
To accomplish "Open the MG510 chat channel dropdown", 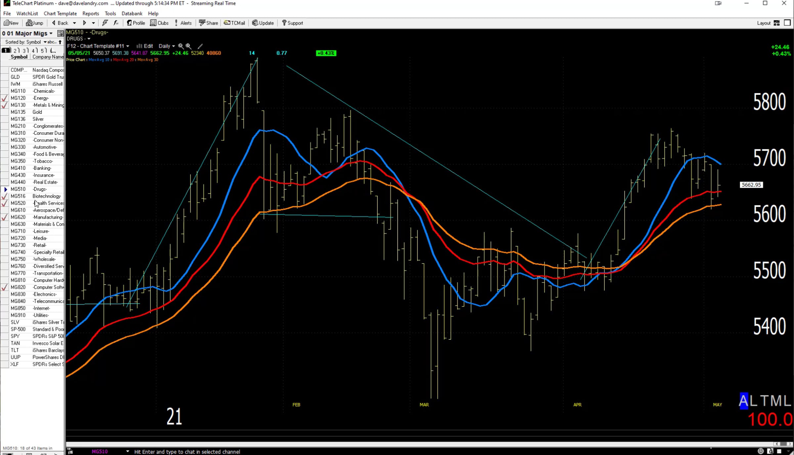I will (127, 451).
